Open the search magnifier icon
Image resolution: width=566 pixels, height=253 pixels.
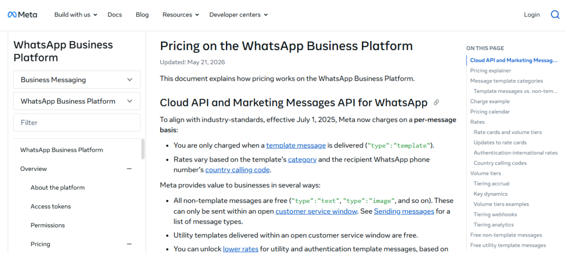[555, 15]
